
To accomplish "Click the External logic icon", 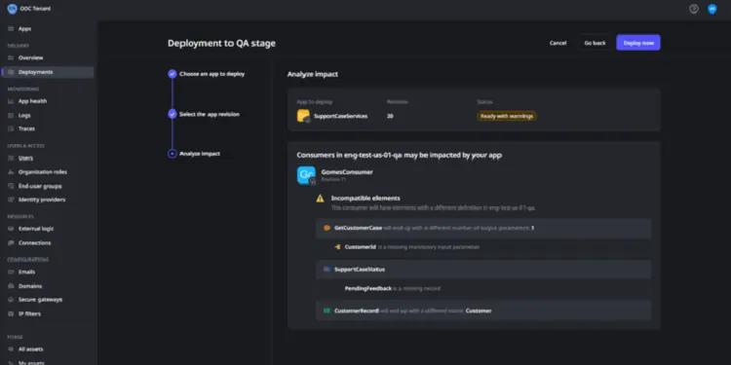I will coord(11,229).
